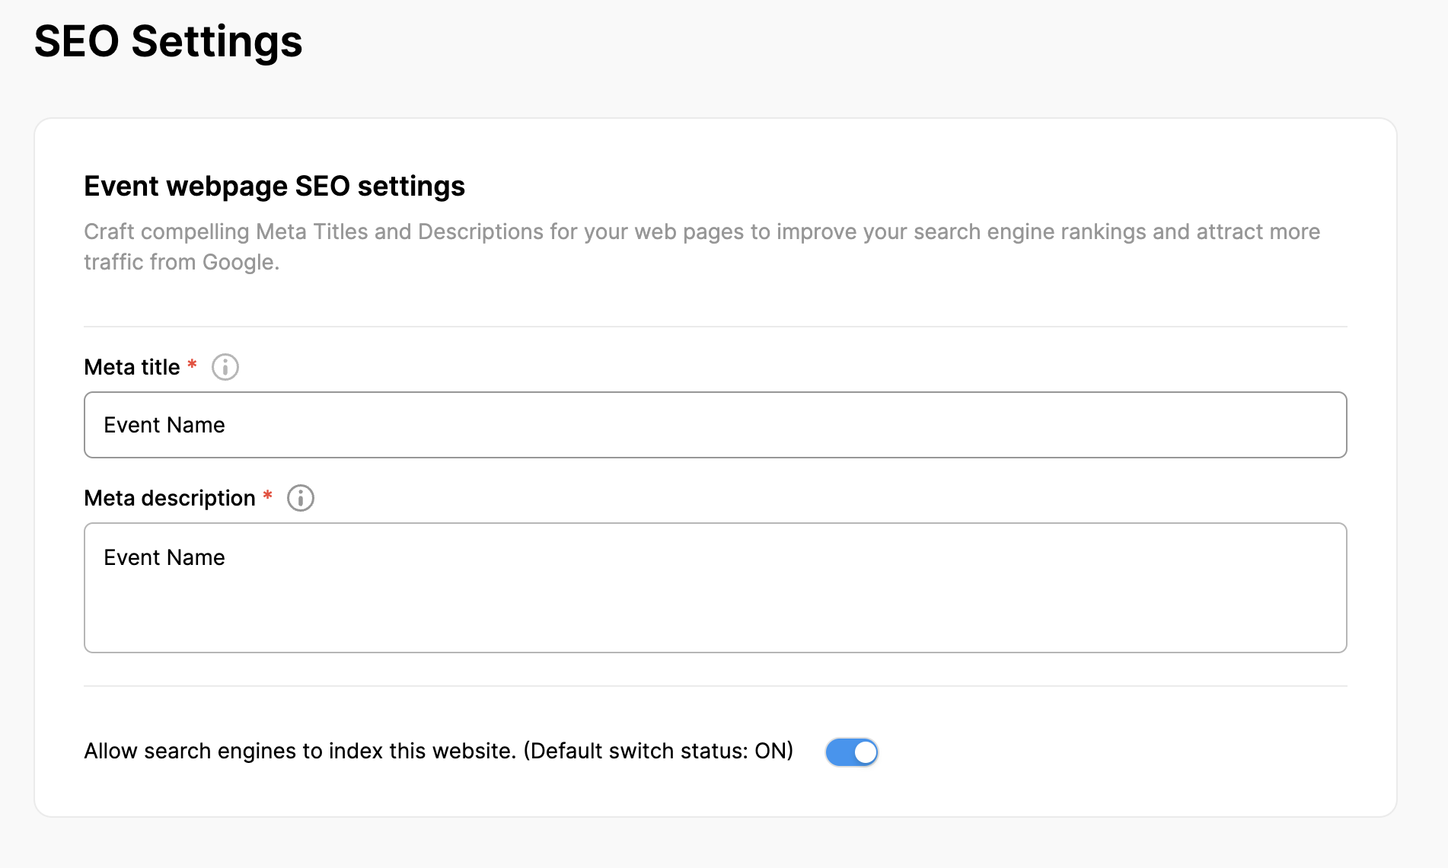Screen dimensions: 1448x868
Task: Click inside the Meta description text area
Action: [x=716, y=602]
